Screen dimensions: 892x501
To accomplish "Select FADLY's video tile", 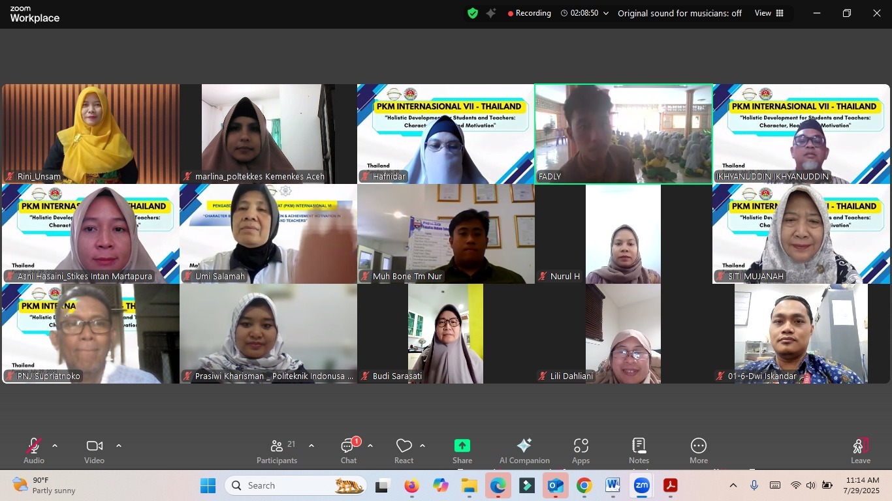I will click(x=623, y=134).
